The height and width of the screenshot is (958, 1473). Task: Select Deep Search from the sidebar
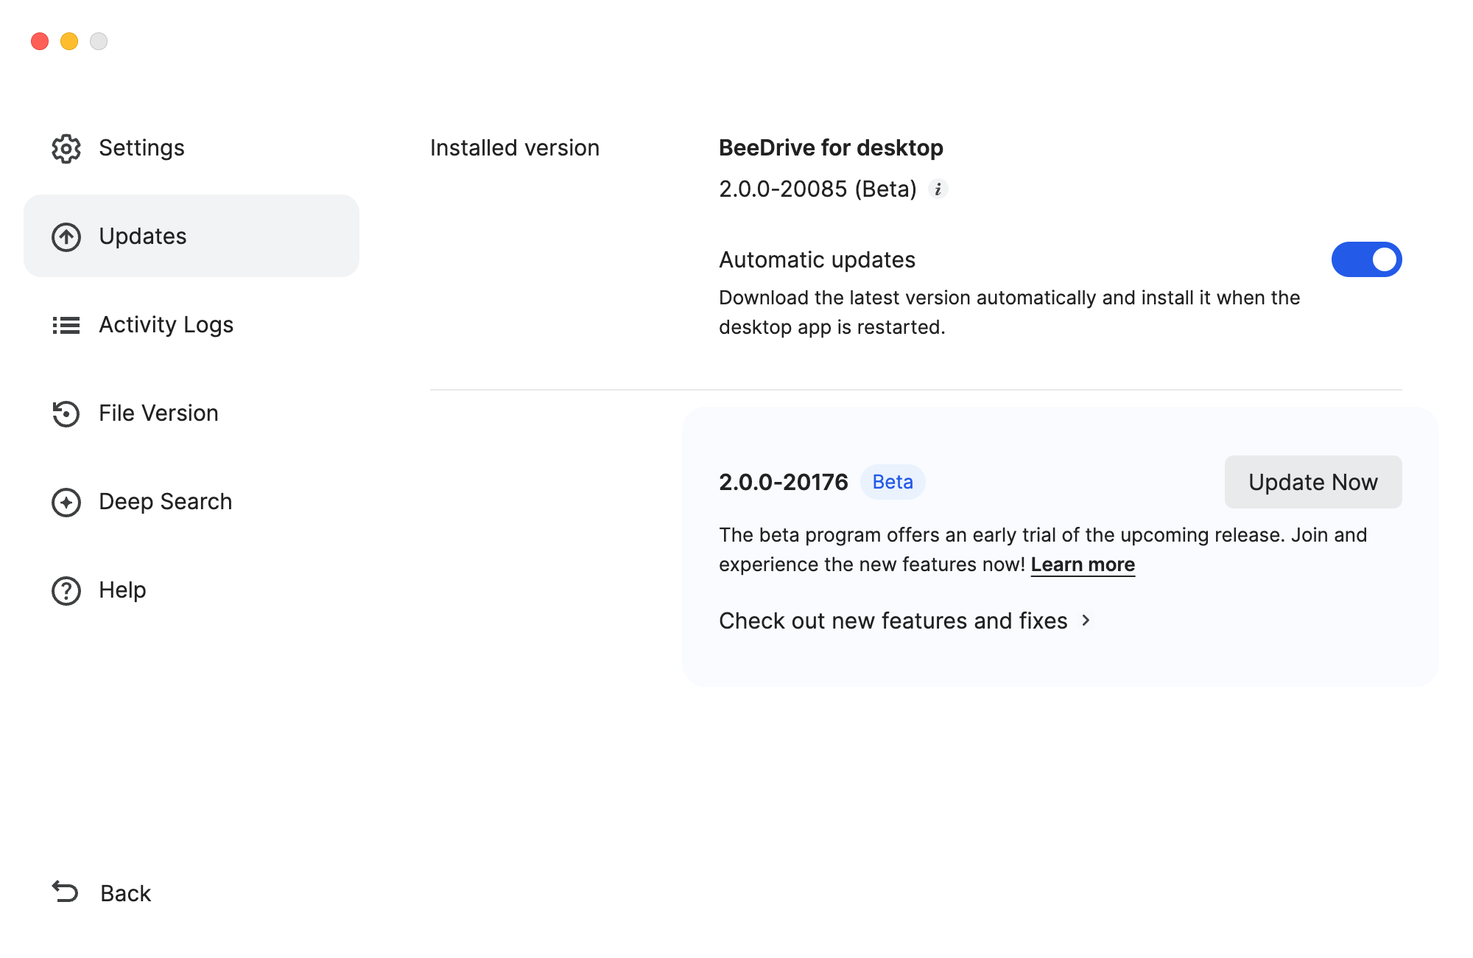(x=165, y=502)
